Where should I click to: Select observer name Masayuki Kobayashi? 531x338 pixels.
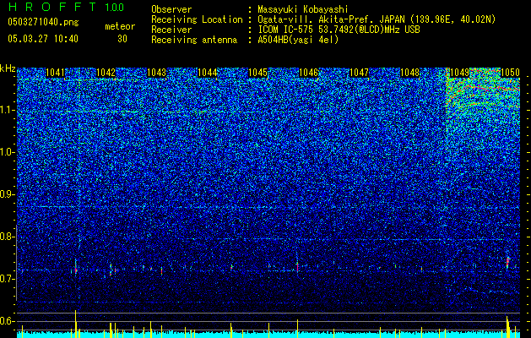(303, 9)
